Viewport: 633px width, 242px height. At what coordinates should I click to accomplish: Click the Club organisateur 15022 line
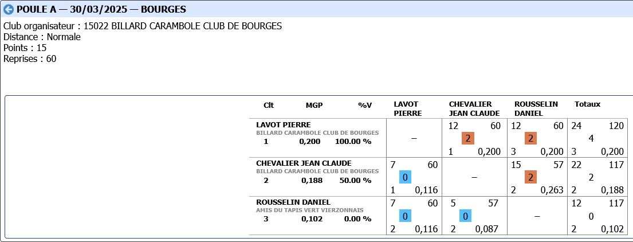point(143,26)
